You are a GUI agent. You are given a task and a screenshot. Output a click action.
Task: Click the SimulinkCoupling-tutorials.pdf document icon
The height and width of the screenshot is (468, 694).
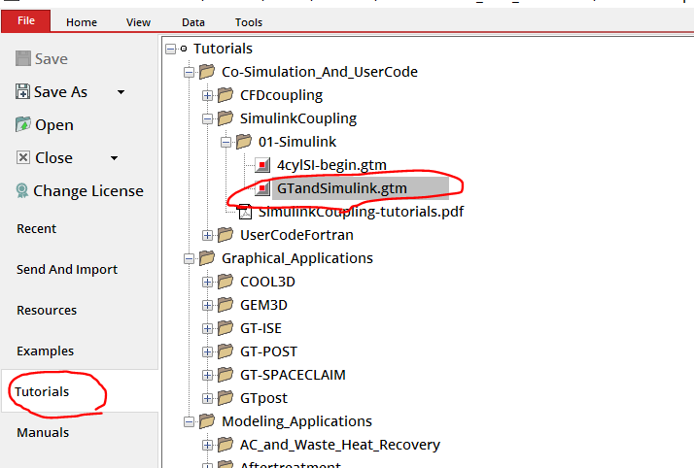click(245, 212)
